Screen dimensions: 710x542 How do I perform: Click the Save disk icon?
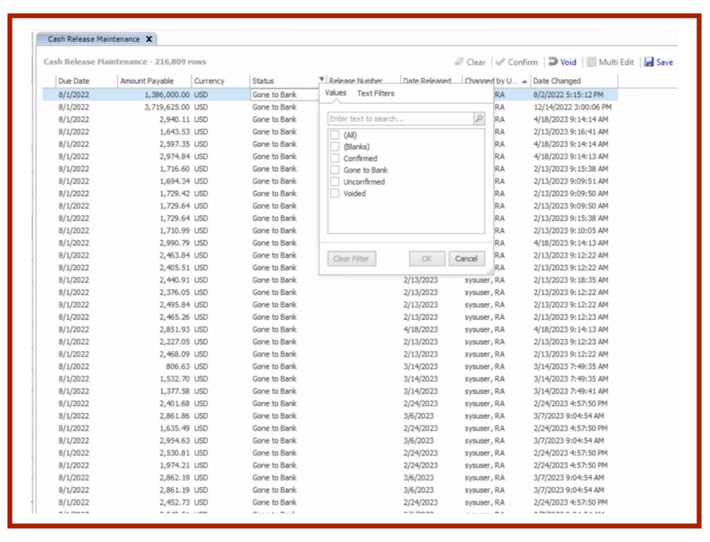click(649, 62)
